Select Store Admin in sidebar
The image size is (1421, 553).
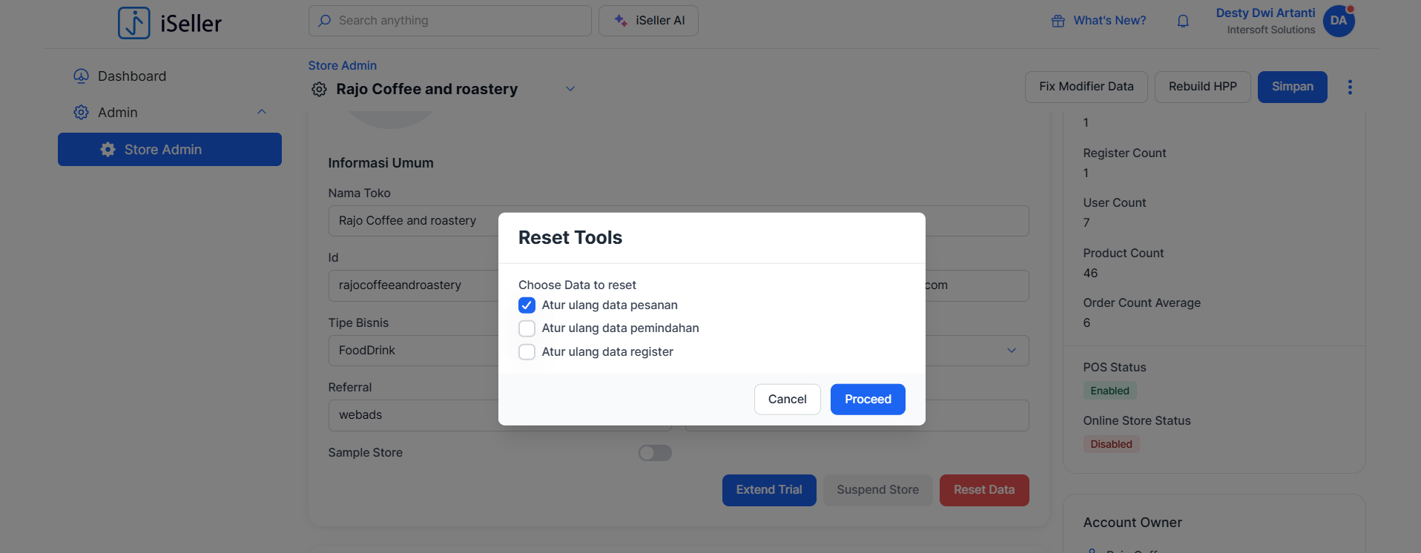pyautogui.click(x=170, y=150)
